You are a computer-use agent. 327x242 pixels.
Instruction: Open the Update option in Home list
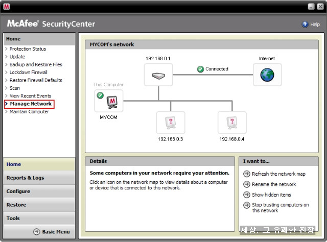pyautogui.click(x=17, y=57)
